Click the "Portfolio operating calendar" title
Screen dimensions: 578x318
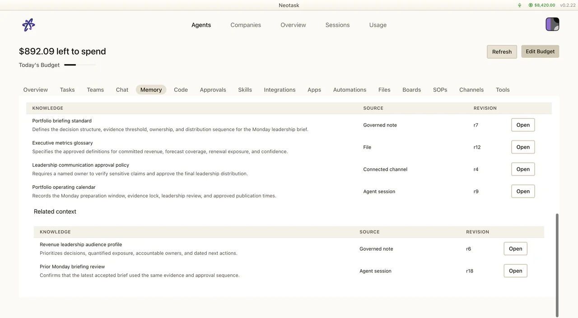tap(64, 187)
